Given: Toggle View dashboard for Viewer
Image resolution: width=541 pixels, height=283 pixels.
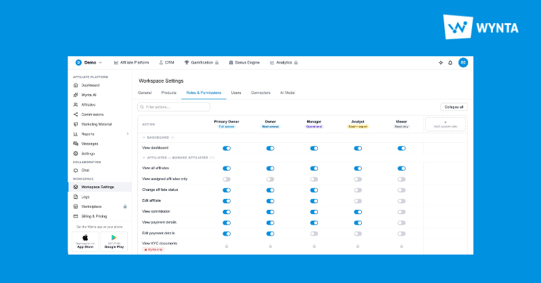Looking at the screenshot, I should click(402, 148).
